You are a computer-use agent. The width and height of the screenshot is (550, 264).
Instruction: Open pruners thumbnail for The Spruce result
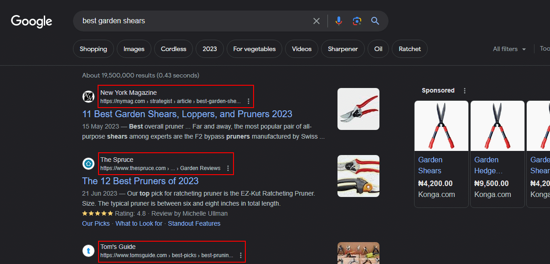[358, 176]
